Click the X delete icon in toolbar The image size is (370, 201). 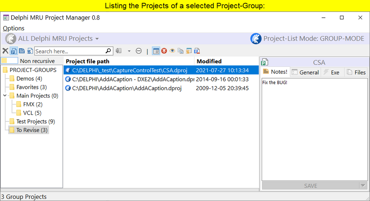coord(5,51)
